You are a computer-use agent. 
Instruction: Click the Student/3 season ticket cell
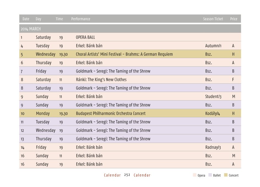tap(213, 96)
